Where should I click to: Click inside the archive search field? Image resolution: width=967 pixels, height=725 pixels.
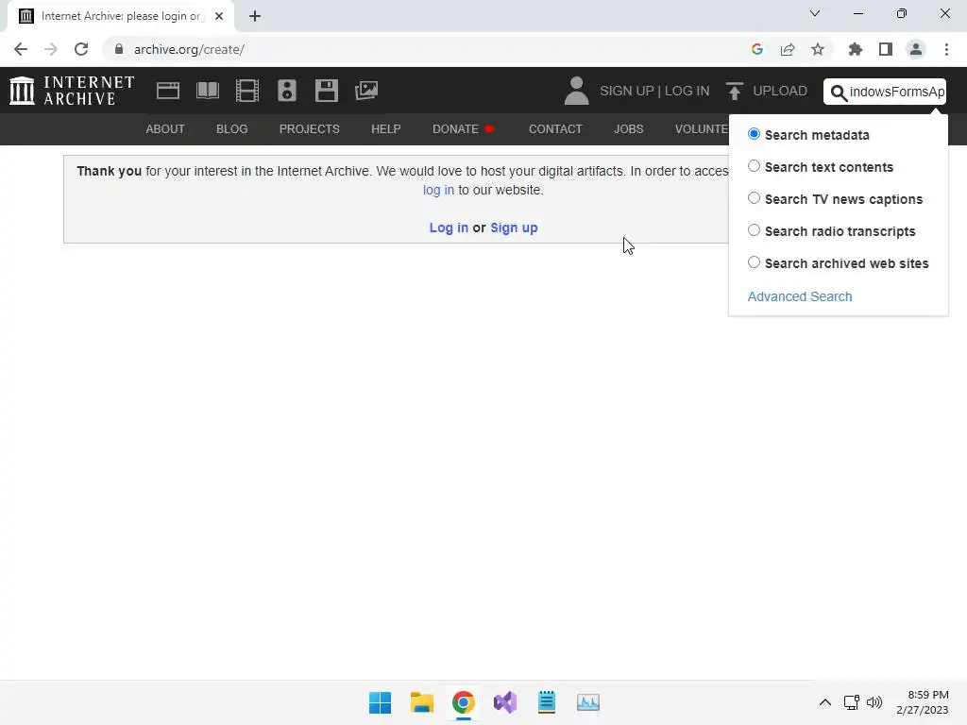point(897,92)
